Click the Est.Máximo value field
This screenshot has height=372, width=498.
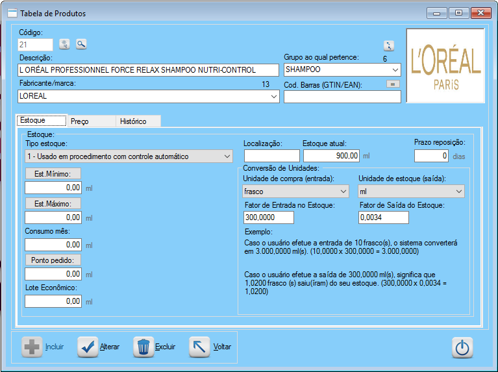pos(53,217)
